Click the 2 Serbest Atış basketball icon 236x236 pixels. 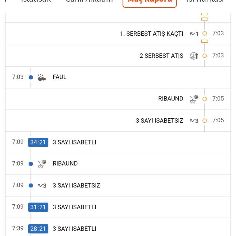194,56
